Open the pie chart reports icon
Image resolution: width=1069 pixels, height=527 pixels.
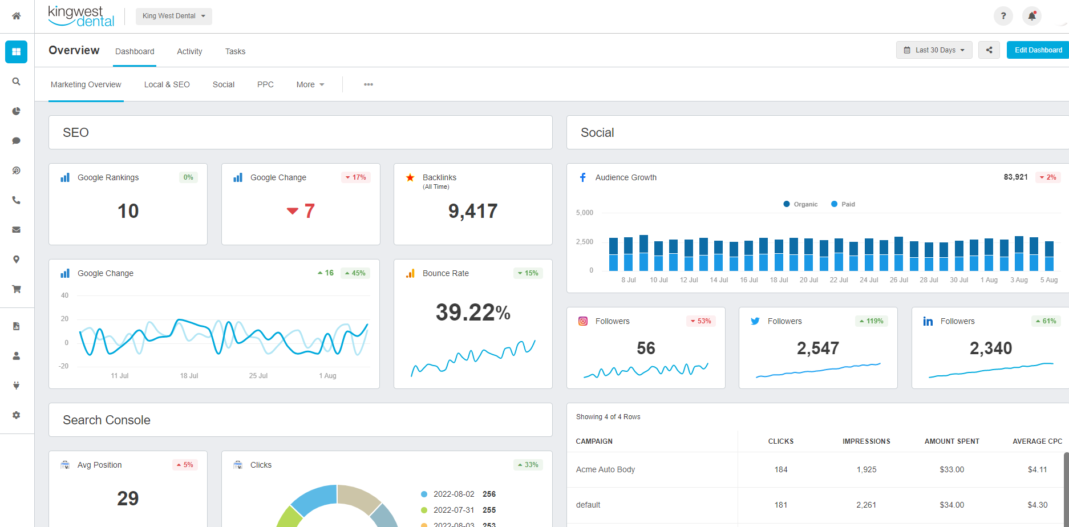(17, 111)
